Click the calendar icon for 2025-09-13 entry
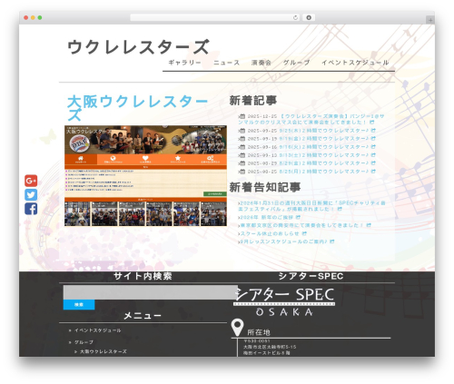Image resolution: width=454 pixels, height=384 pixels. (242, 155)
